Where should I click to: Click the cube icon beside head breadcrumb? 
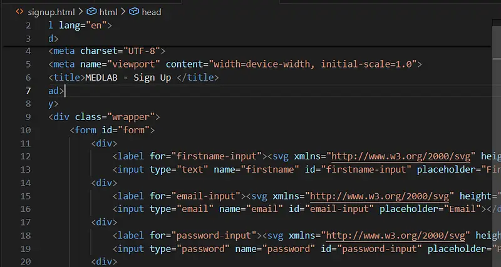[134, 11]
